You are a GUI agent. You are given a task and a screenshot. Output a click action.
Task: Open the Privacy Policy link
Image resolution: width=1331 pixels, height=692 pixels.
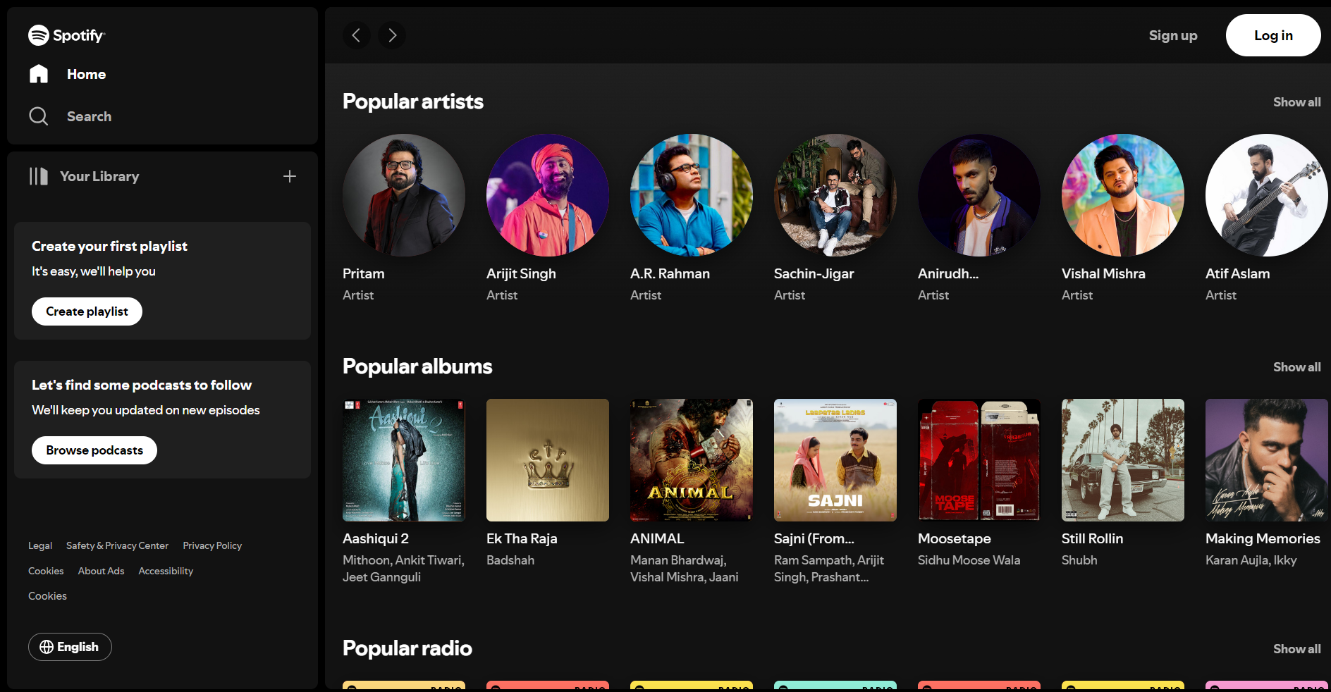point(212,545)
